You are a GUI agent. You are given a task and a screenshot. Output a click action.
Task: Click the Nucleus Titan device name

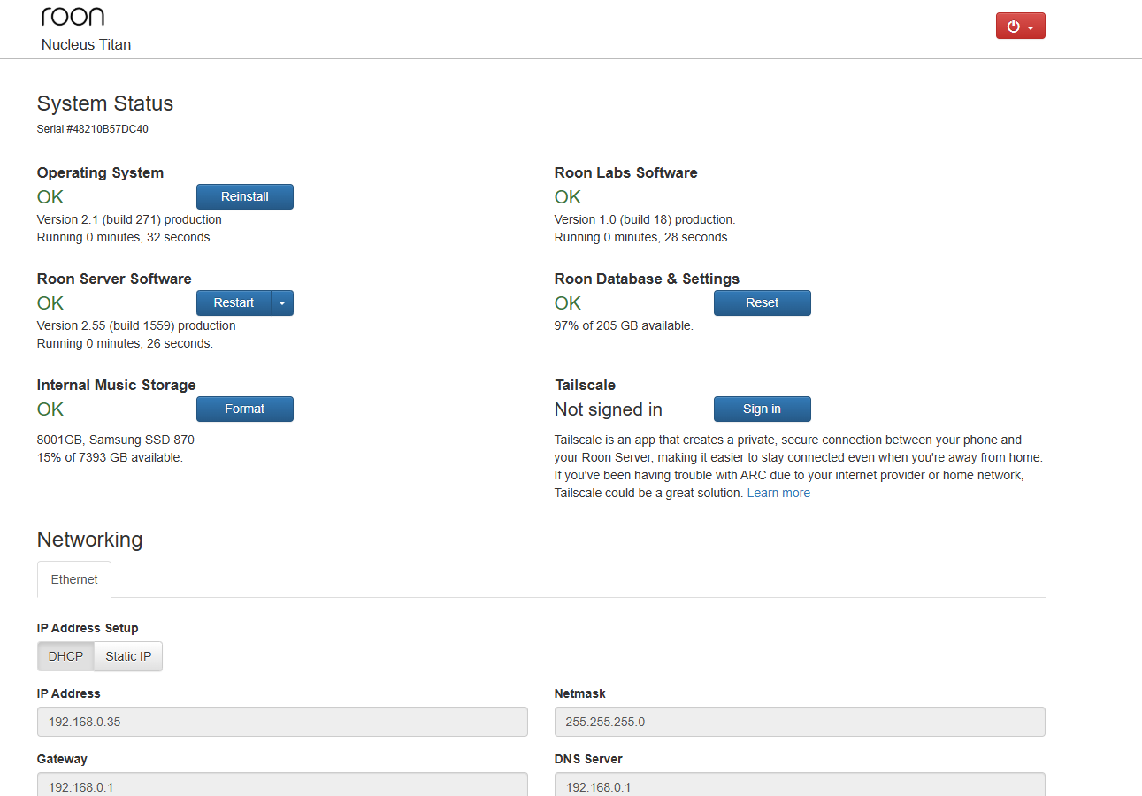click(x=86, y=44)
